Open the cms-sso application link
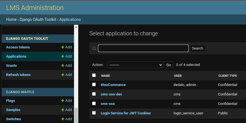The image size is (246, 123). click(x=108, y=104)
